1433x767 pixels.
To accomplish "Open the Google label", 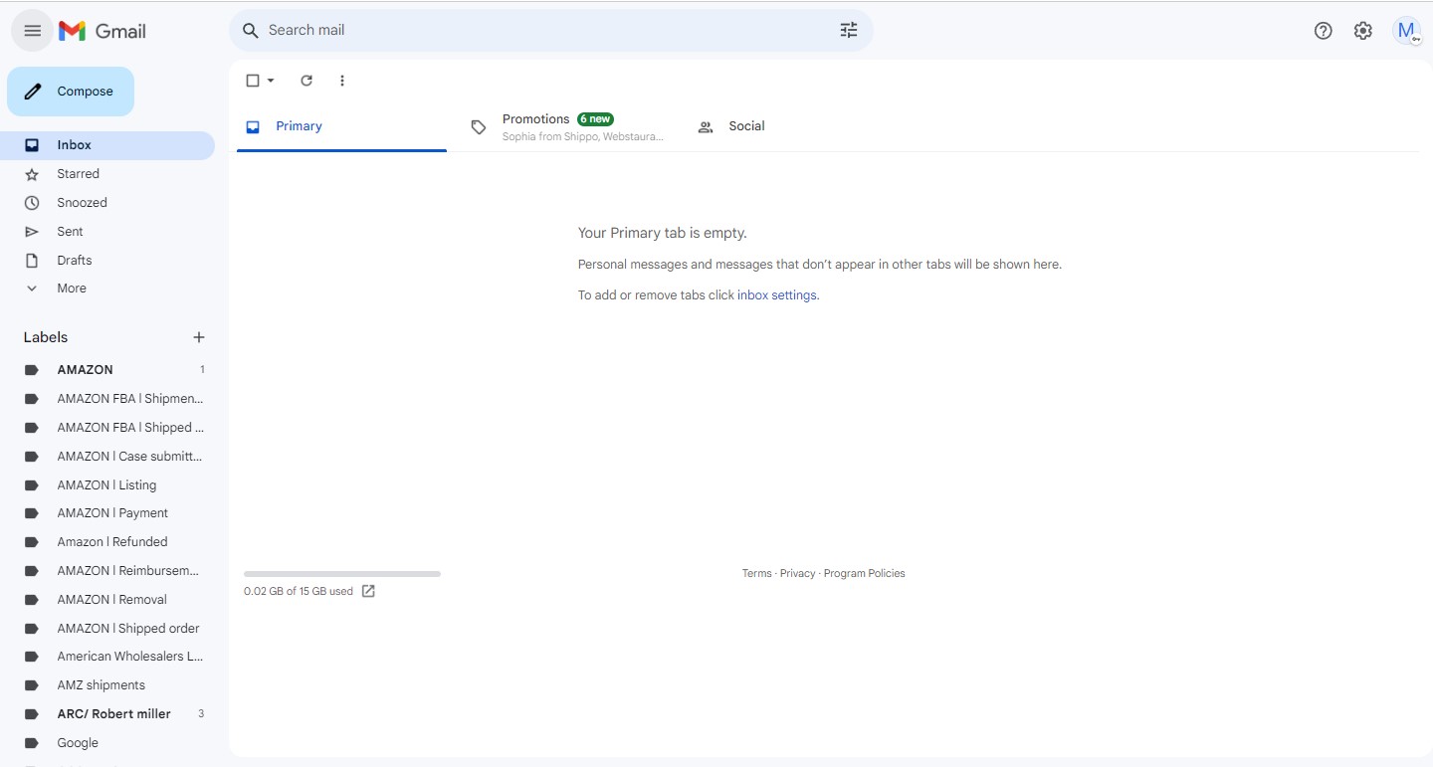I will click(107, 743).
